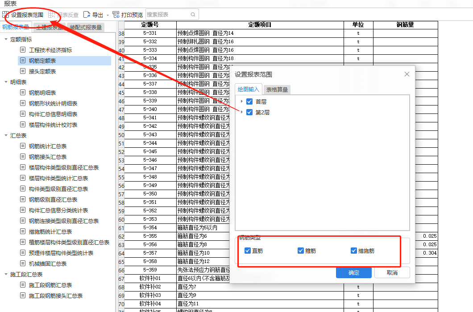Click the document icon beside 构件类型级别直径汇总表
The width and height of the screenshot is (473, 312).
click(23, 189)
